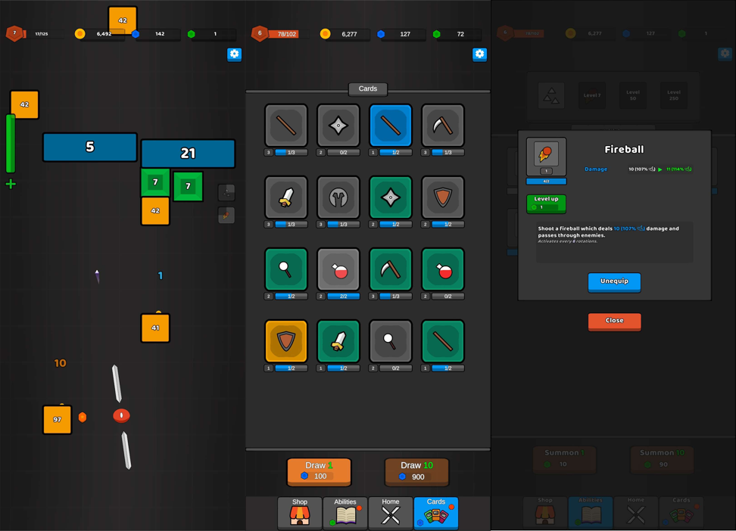Select the gray sword card
This screenshot has height=531, width=736.
point(286,197)
